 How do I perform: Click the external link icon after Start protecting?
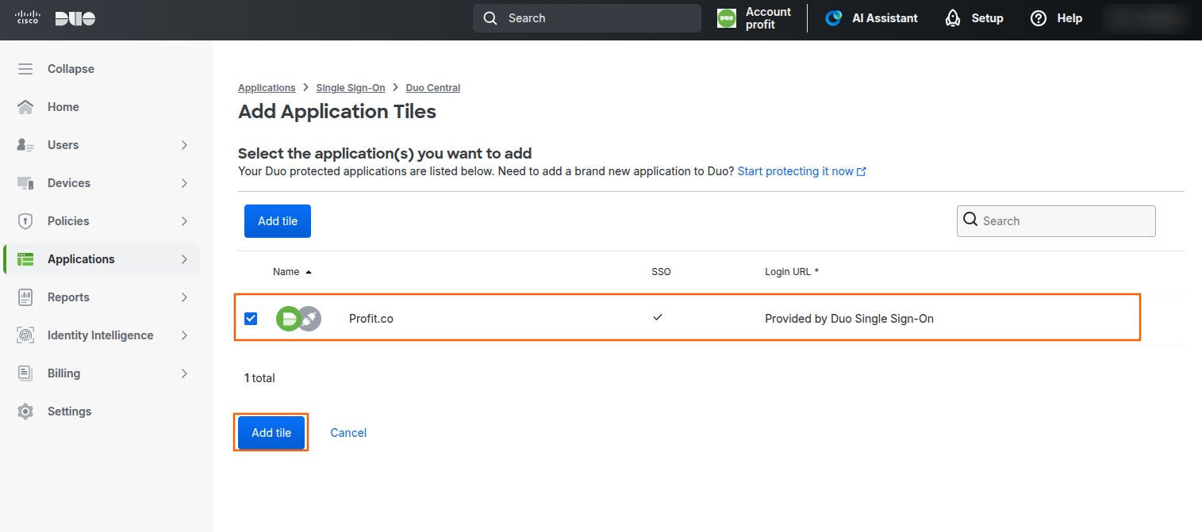[x=862, y=171]
